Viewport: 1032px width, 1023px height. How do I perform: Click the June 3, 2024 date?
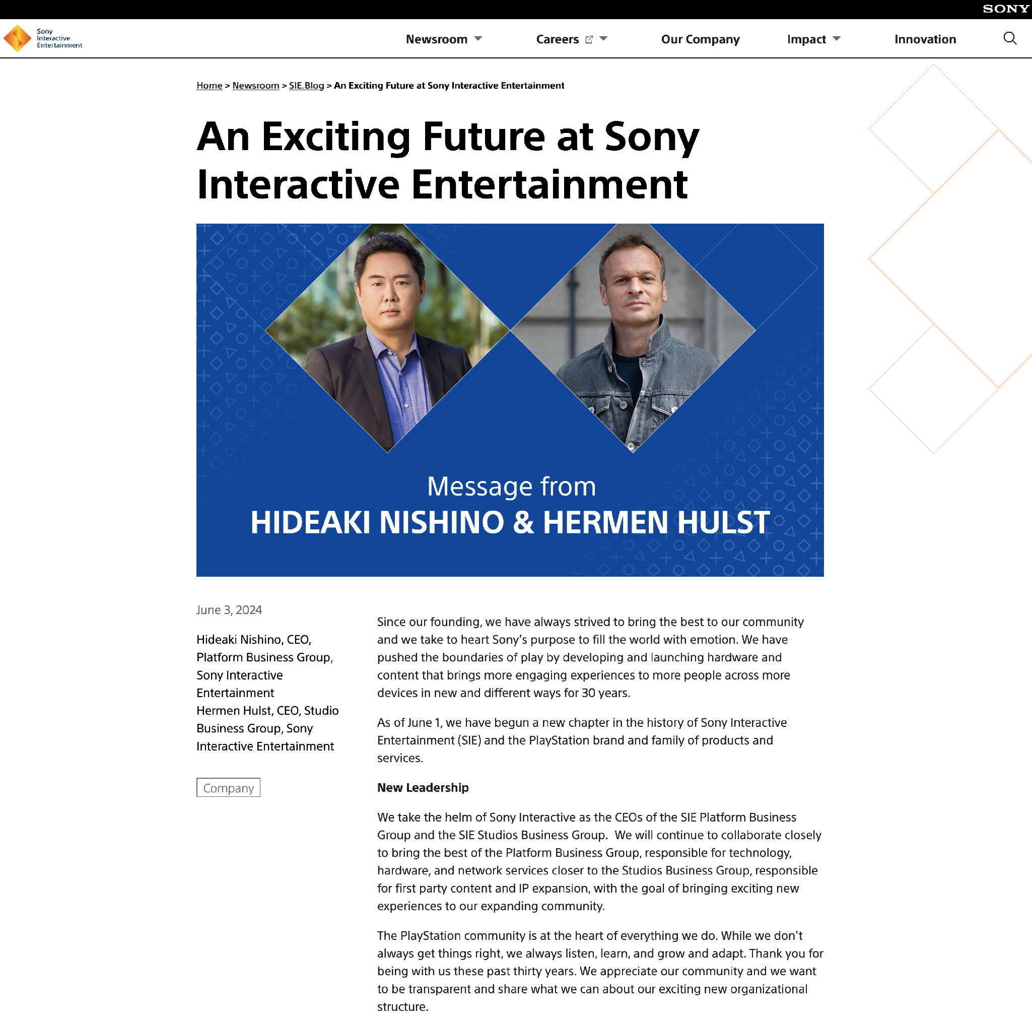click(x=229, y=609)
